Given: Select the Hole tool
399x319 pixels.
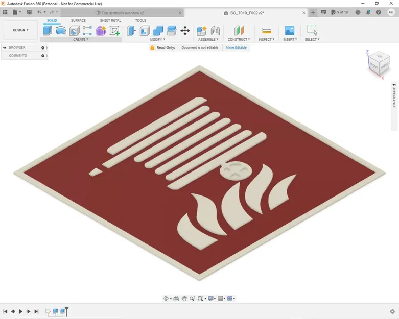Looking at the screenshot, I should 74,31.
